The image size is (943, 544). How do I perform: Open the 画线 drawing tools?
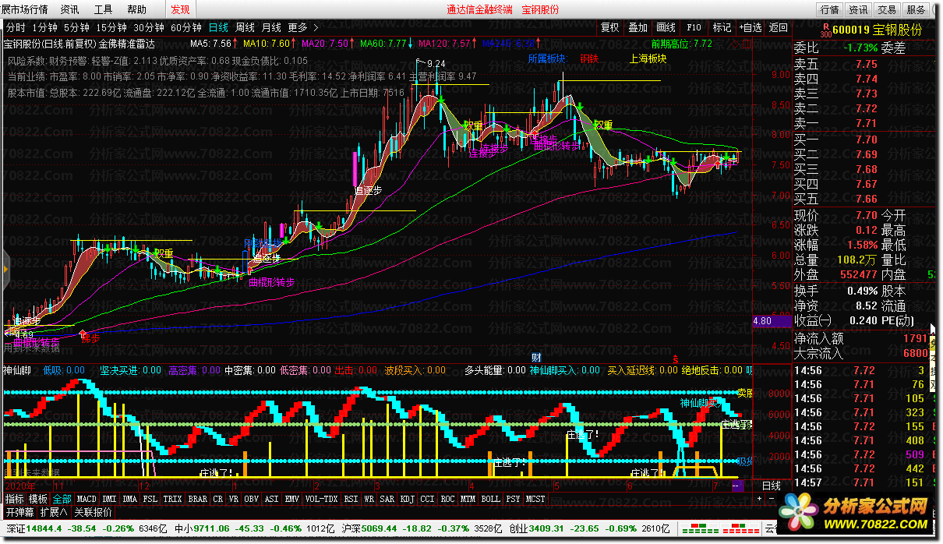coord(666,27)
